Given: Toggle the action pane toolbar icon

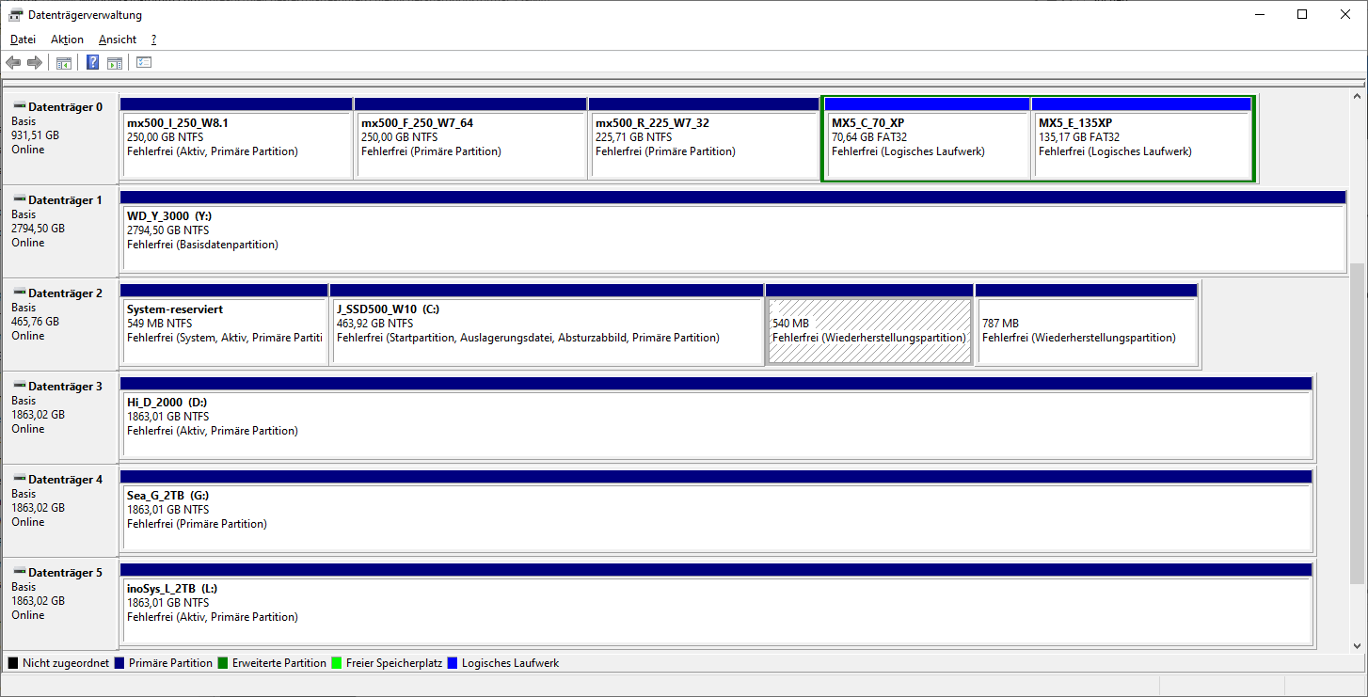Looking at the screenshot, I should [115, 63].
